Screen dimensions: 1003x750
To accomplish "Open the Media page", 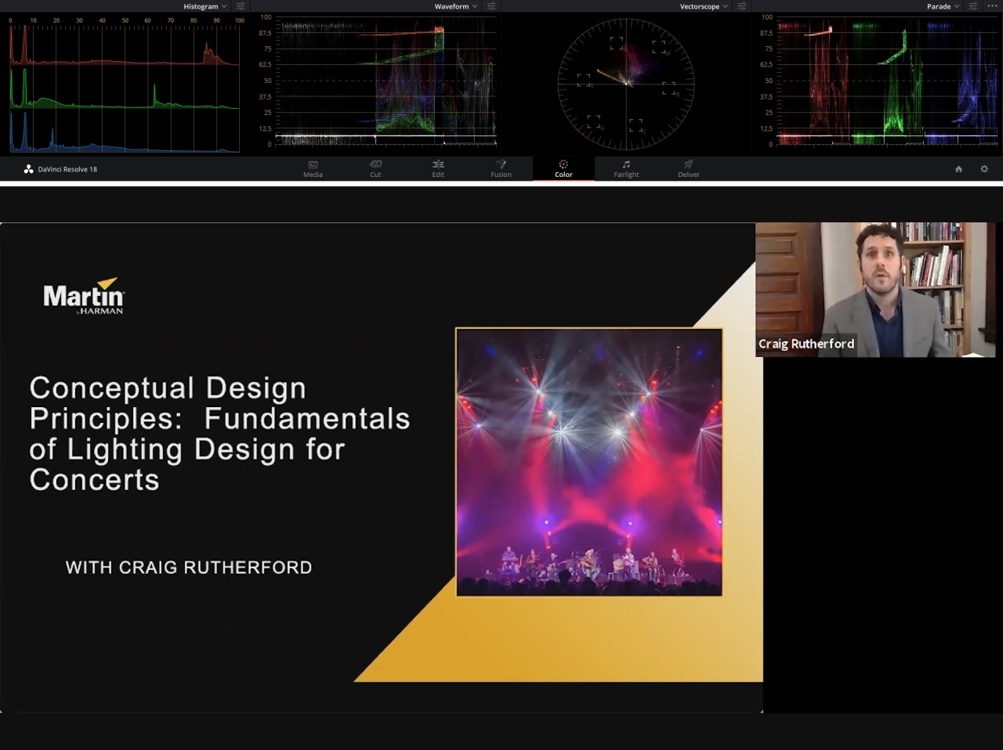I will 313,168.
